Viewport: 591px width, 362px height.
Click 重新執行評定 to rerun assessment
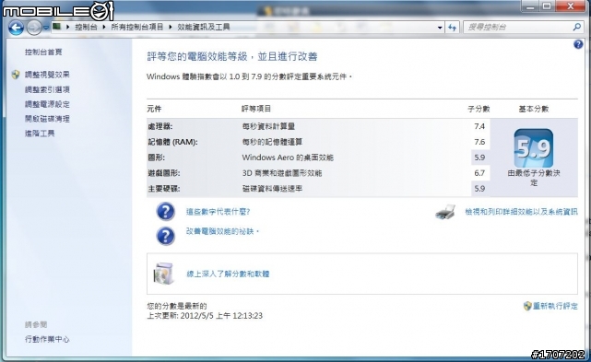(x=555, y=306)
